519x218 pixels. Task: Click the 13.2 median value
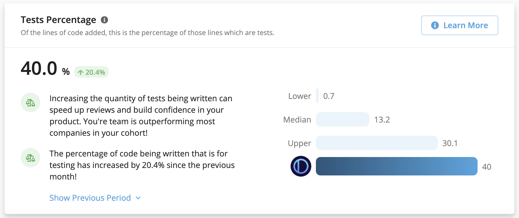382,120
